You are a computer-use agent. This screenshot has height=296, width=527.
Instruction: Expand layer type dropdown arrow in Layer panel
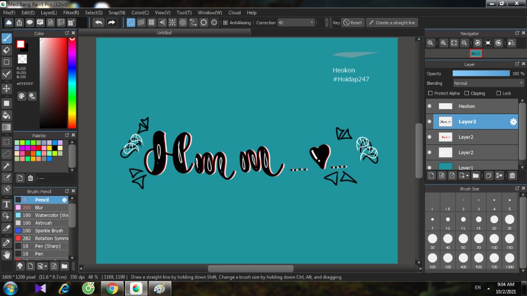(467, 176)
